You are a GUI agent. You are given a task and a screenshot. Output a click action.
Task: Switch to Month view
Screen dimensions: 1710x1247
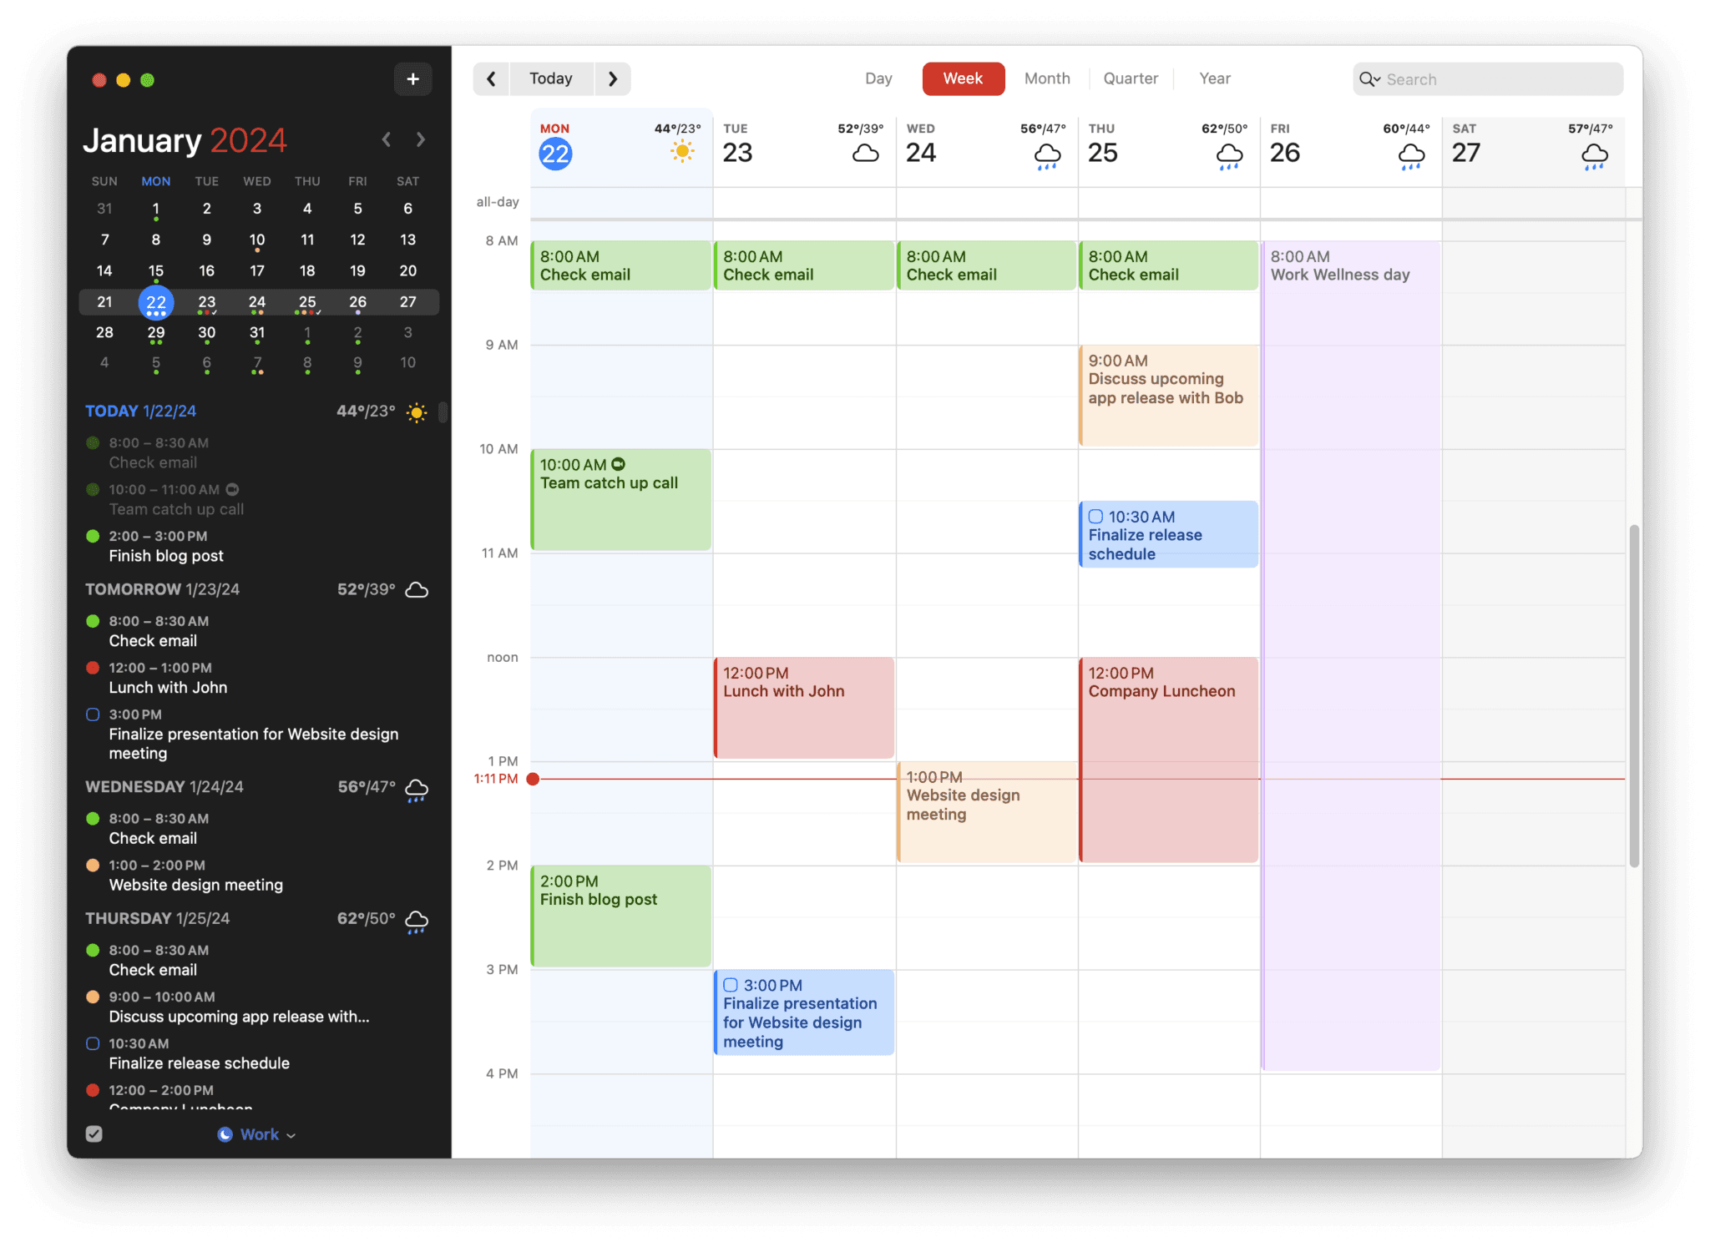pos(1047,78)
